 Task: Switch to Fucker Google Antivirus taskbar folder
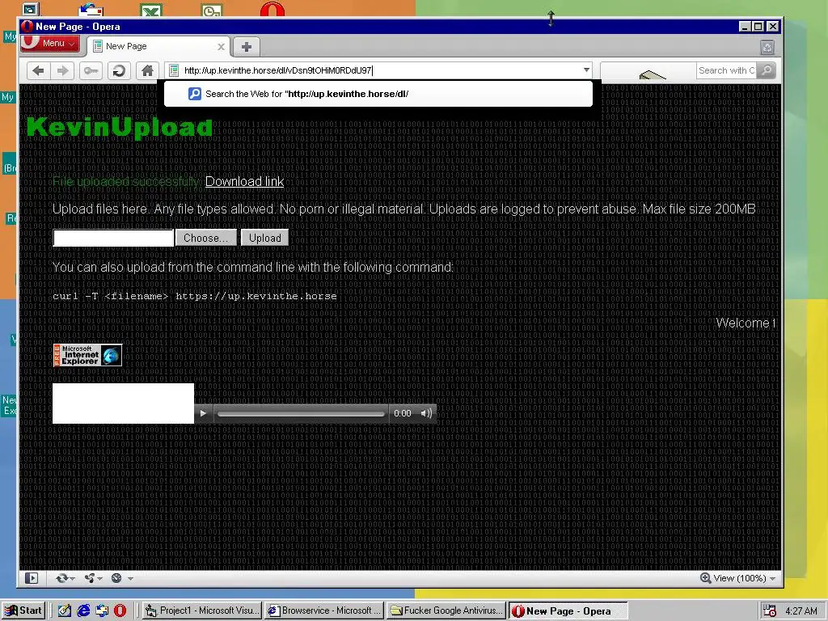click(x=446, y=610)
